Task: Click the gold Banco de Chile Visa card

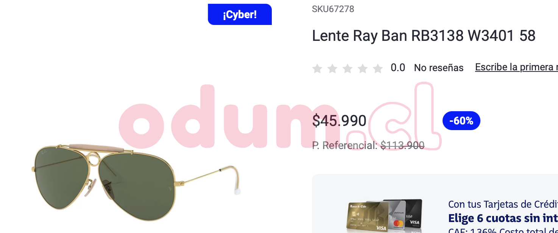Action: [366, 218]
